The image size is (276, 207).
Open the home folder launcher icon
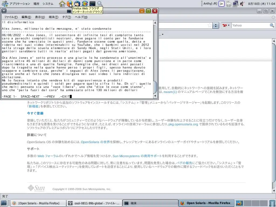pyautogui.click(x=62, y=4)
